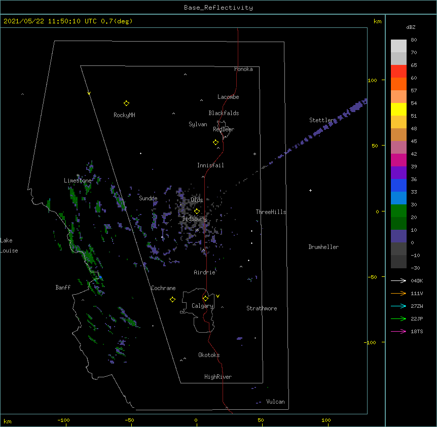The image size is (437, 427).
Task: Click the asterisk marker east of Innisfail
Action: [254, 154]
